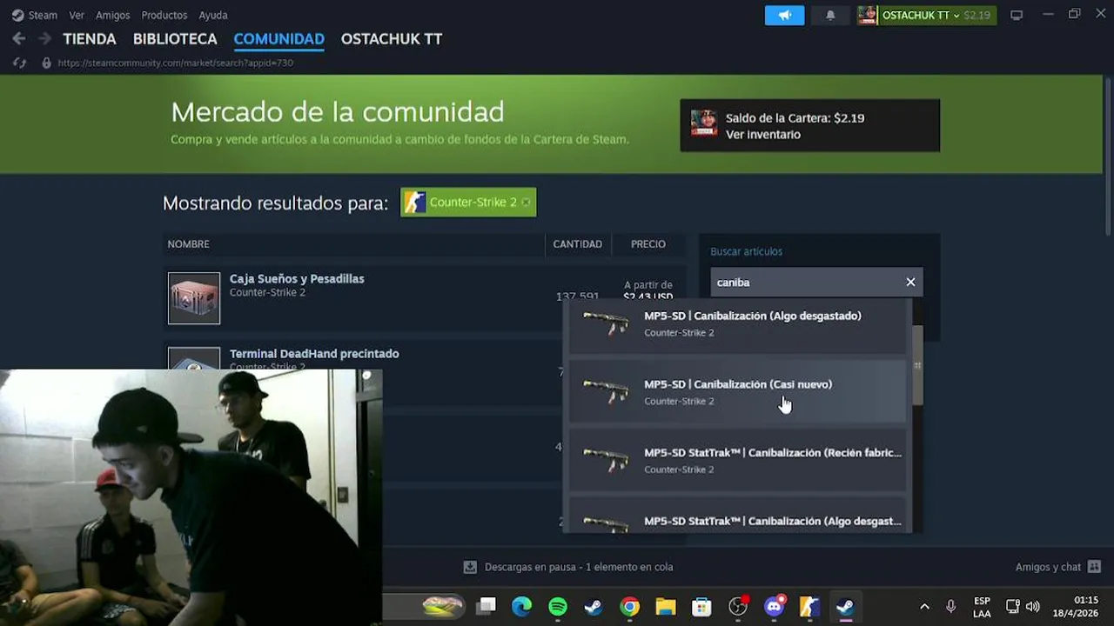Open the Counter-Strike 2 taskbar icon

click(809, 607)
